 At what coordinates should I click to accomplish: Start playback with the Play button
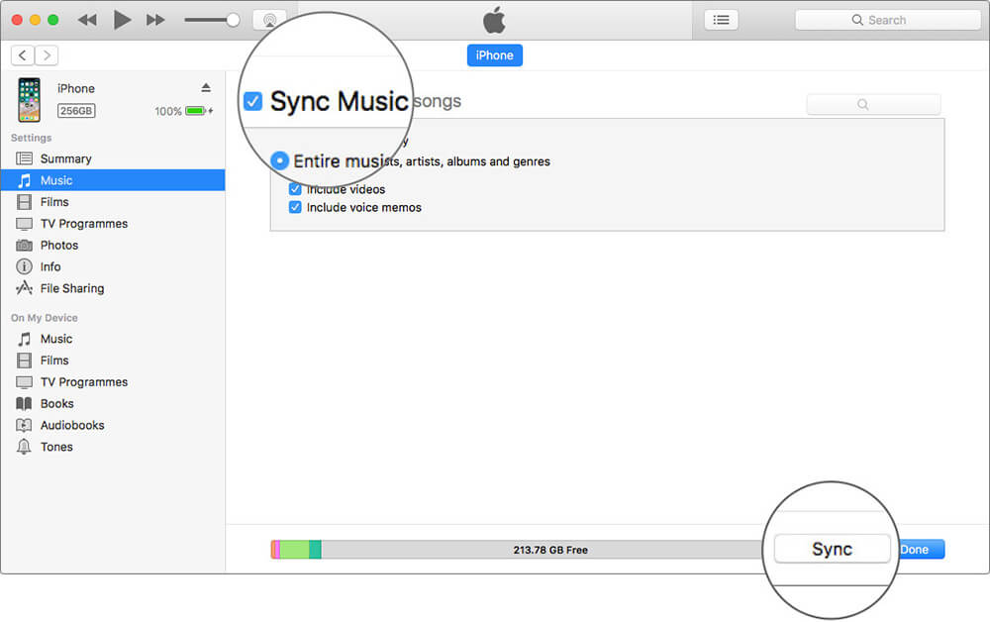point(122,20)
